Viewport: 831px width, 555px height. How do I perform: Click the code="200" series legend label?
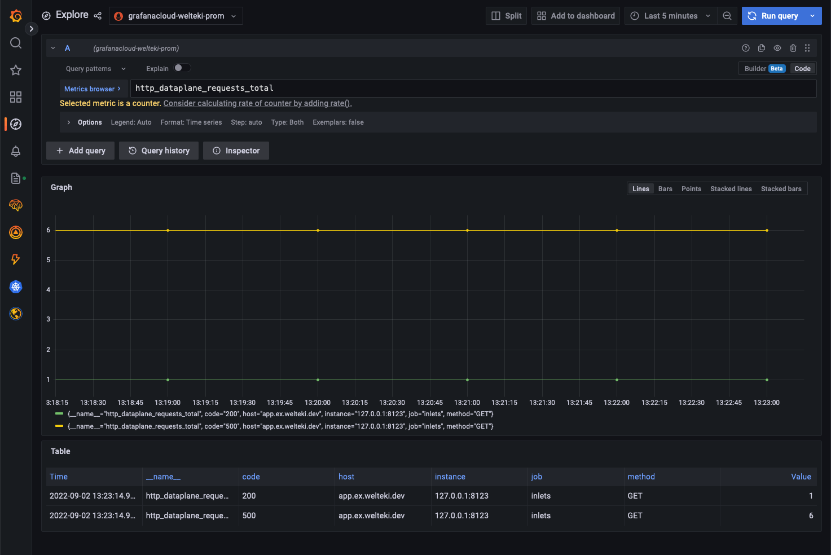(280, 414)
